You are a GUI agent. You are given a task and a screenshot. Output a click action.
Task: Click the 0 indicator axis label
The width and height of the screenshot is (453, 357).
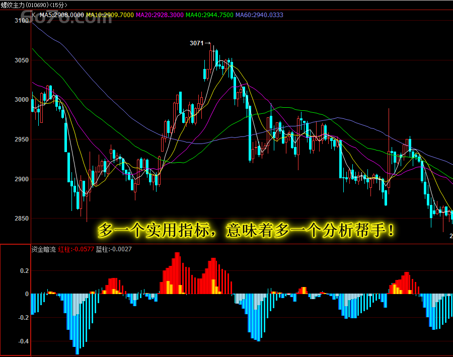[x=27, y=294]
